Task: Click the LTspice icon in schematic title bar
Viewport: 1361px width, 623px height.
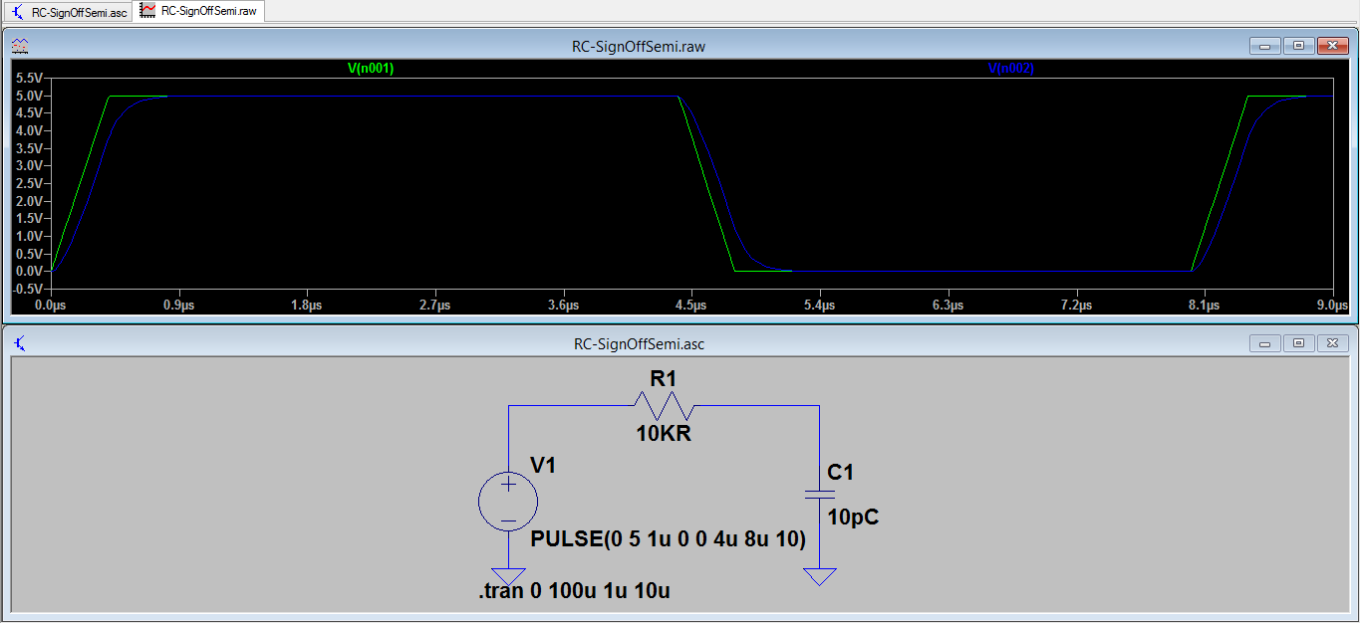Action: coord(18,342)
